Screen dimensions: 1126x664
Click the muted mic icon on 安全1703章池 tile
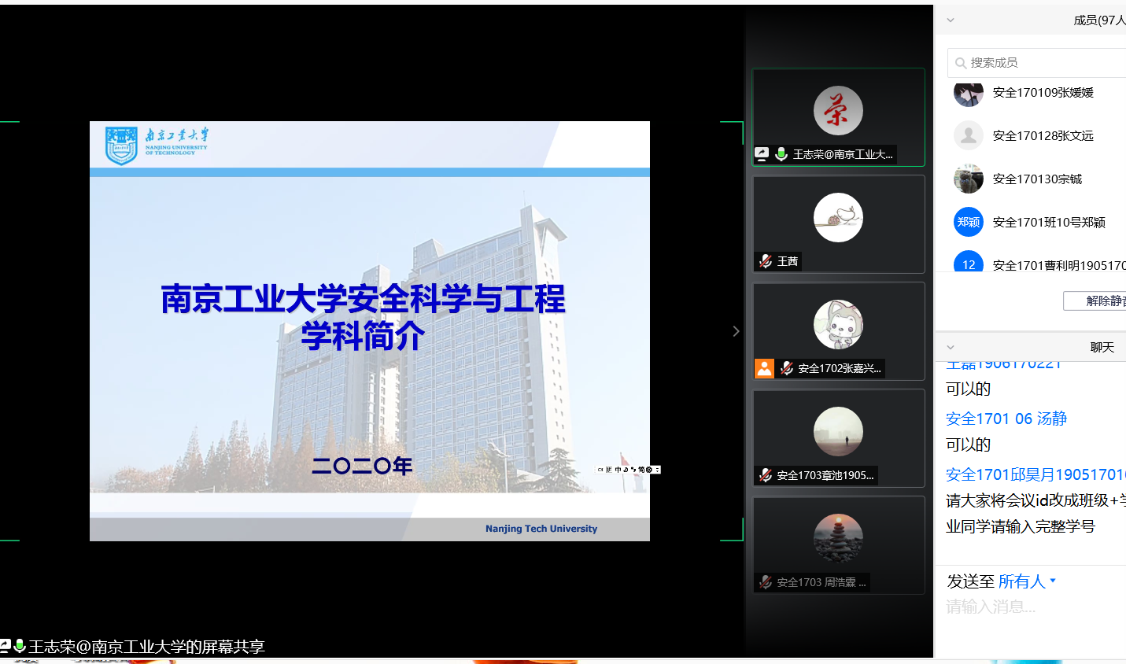[765, 475]
